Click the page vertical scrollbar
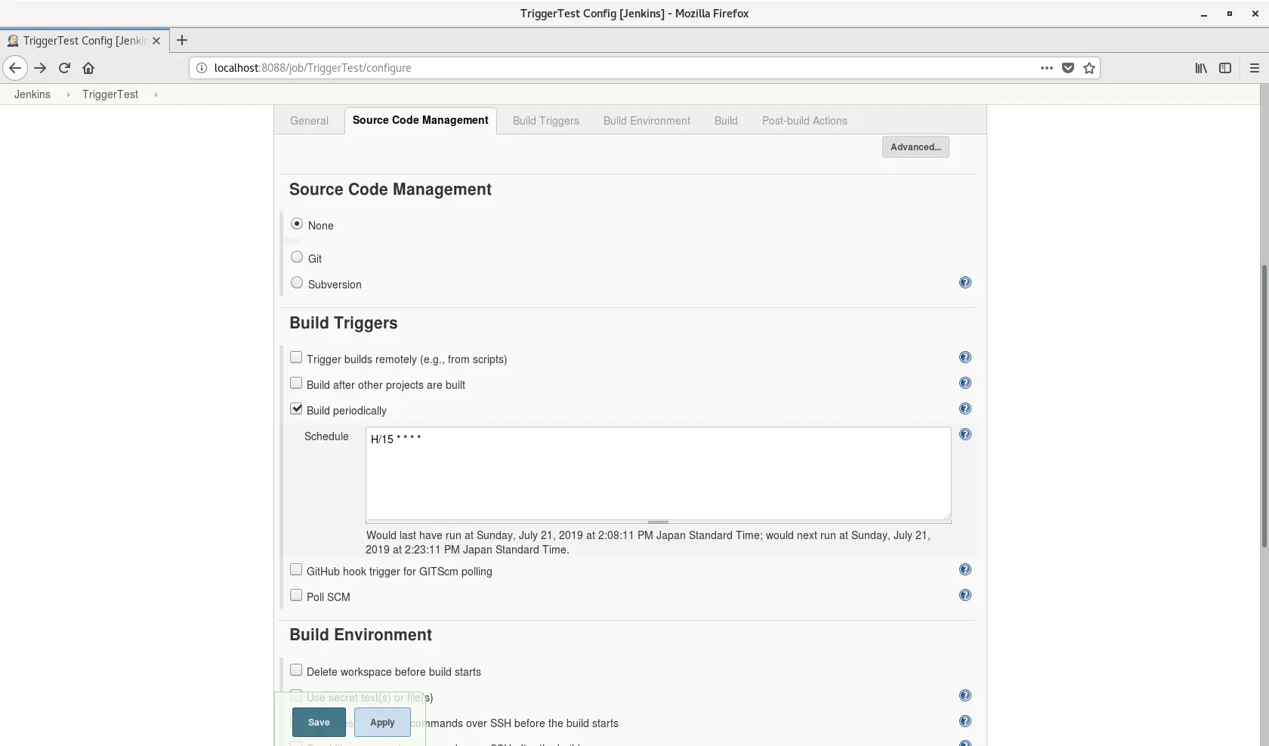Image resolution: width=1269 pixels, height=746 pixels. point(1264,406)
